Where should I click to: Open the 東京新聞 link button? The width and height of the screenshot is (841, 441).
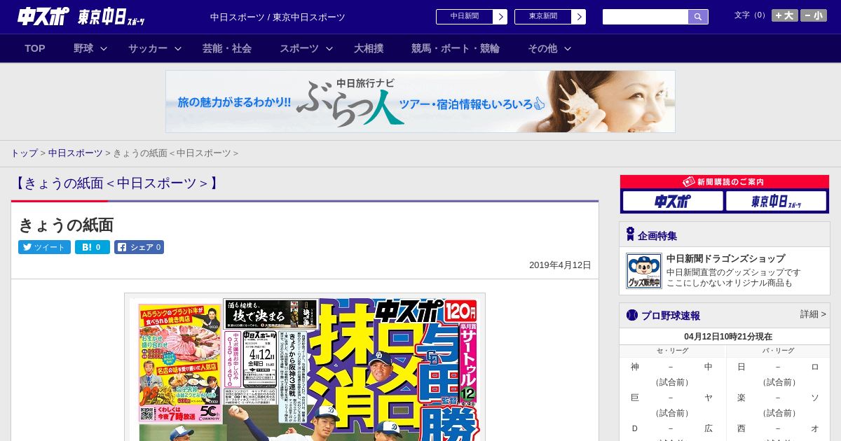(x=550, y=17)
